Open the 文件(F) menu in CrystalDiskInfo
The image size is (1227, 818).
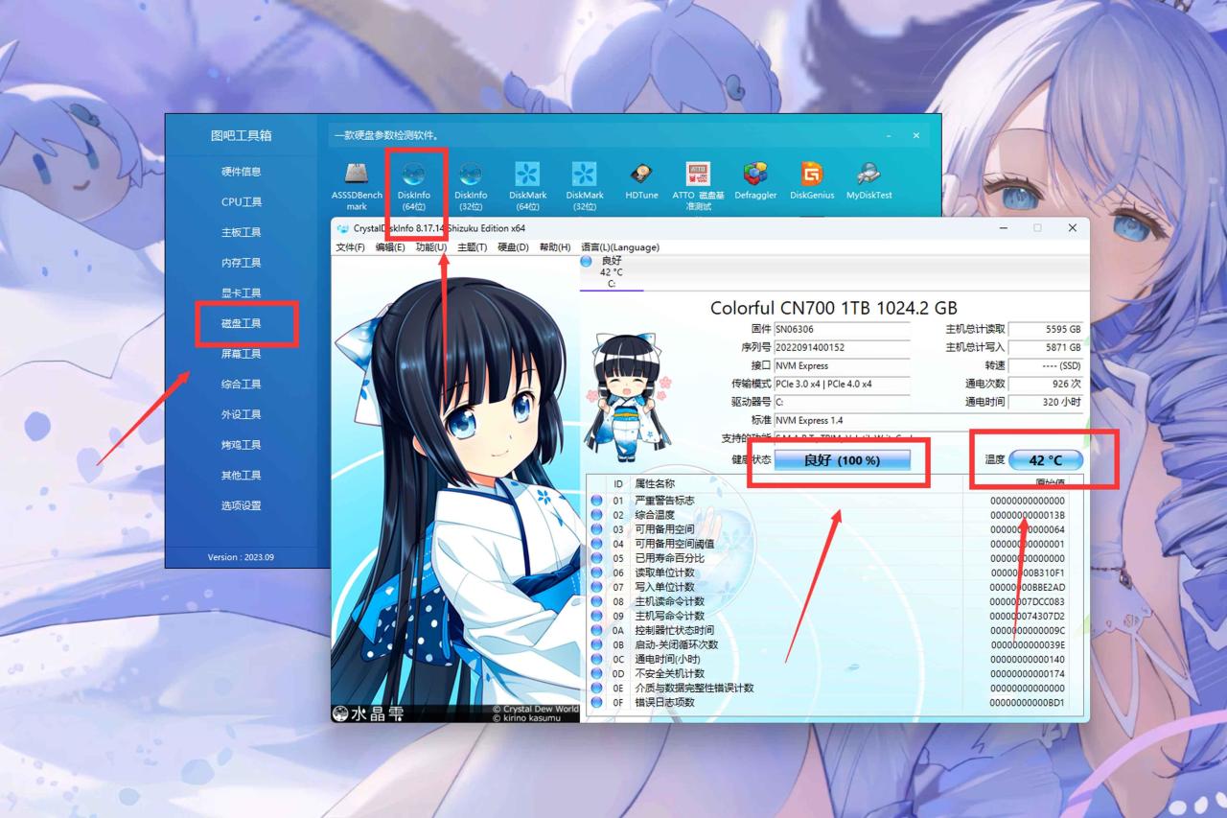pos(350,247)
